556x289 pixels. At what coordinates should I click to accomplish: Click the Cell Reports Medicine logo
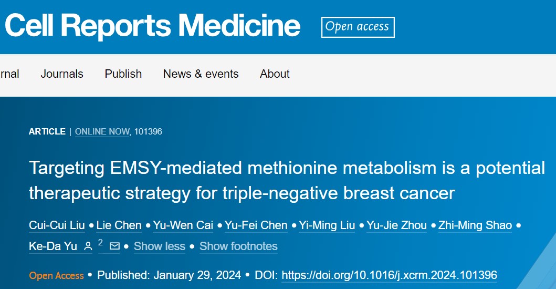tap(152, 26)
